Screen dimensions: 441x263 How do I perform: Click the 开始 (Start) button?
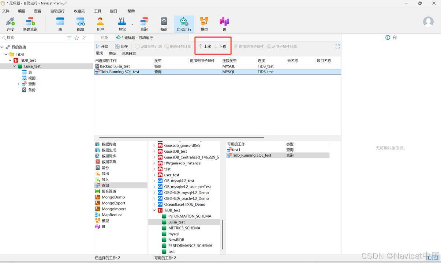[x=102, y=46]
